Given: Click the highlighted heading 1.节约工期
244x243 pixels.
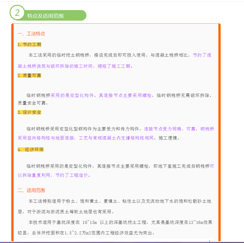Looking at the screenshot, I should pos(29,45).
